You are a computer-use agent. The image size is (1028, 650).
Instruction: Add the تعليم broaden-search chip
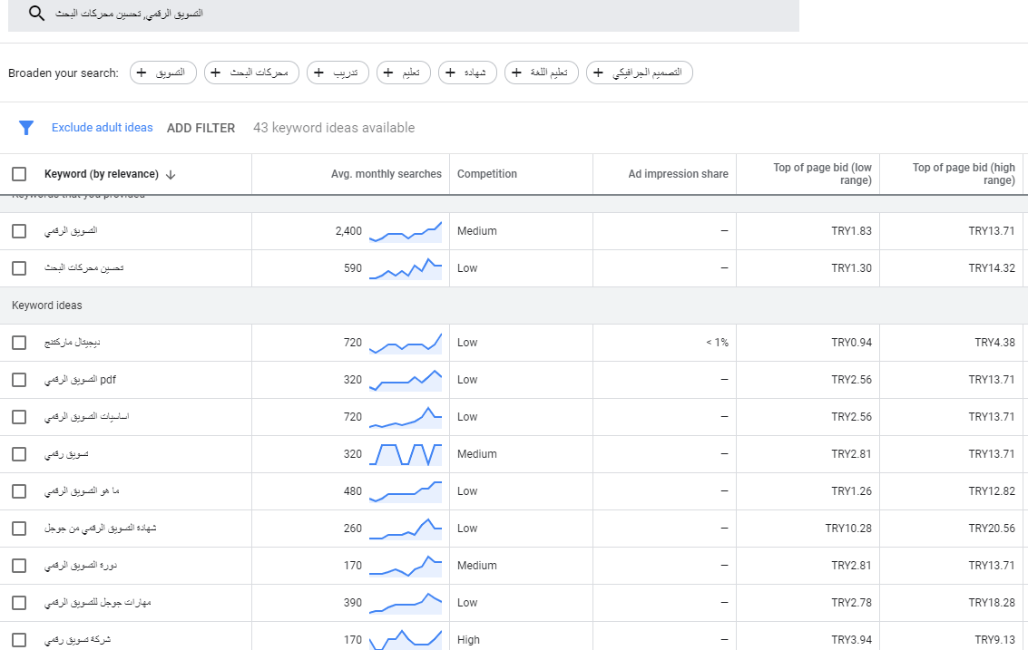403,73
